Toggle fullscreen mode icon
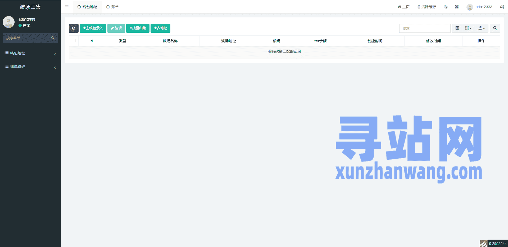This screenshot has height=247, width=508. point(457,7)
